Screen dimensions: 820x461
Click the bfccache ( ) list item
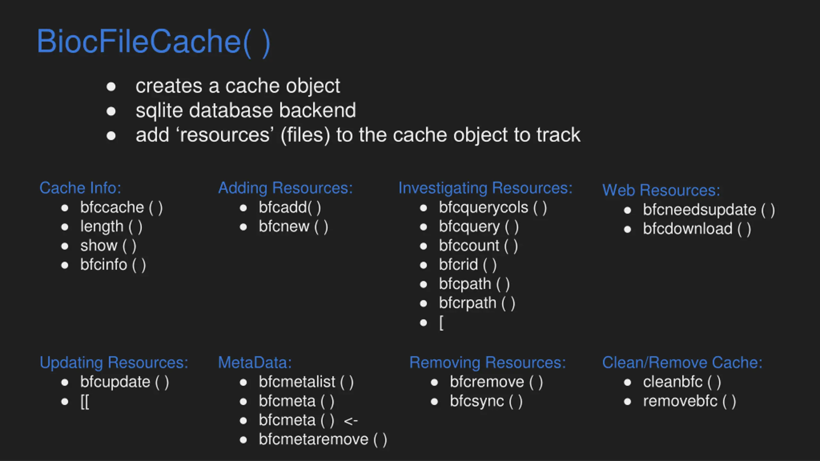121,208
